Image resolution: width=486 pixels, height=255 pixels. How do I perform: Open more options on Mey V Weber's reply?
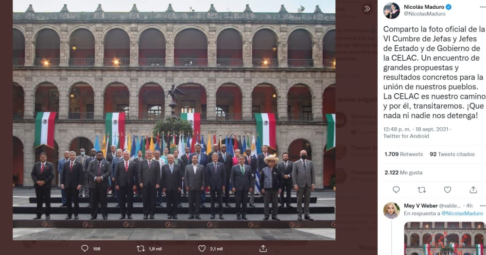[482, 206]
